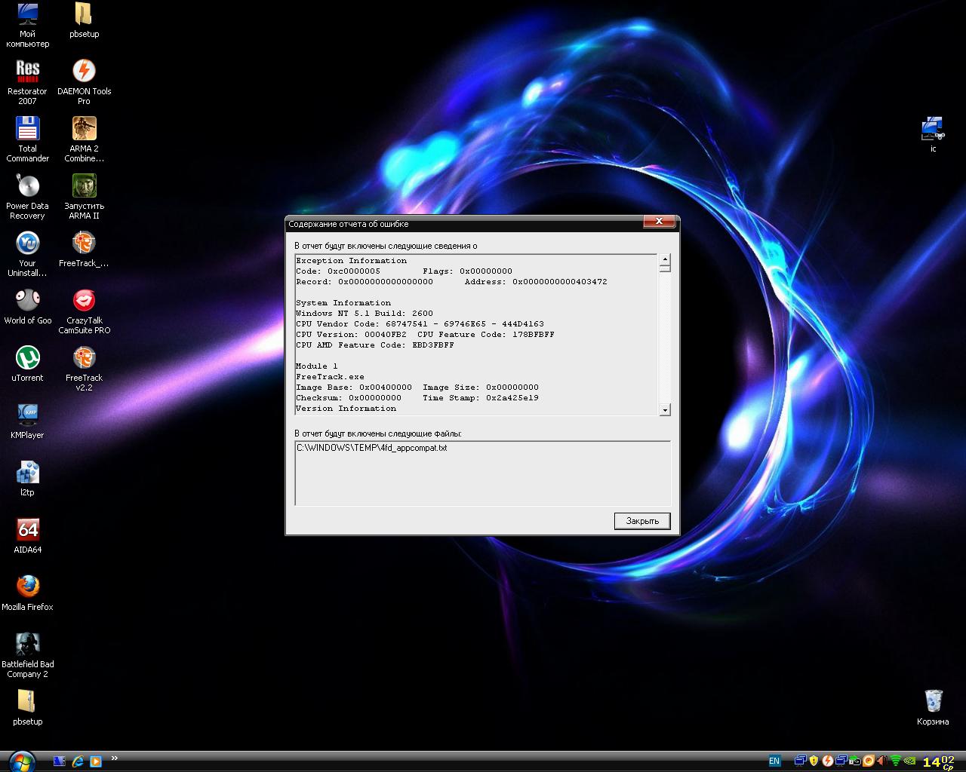Viewport: 966px width, 772px height.
Task: Click the scroll down arrow in report details
Action: point(665,410)
